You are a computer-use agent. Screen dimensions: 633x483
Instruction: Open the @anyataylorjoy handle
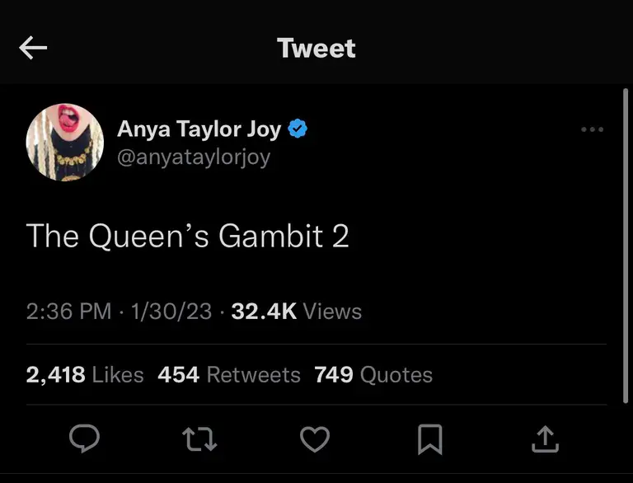coord(194,157)
